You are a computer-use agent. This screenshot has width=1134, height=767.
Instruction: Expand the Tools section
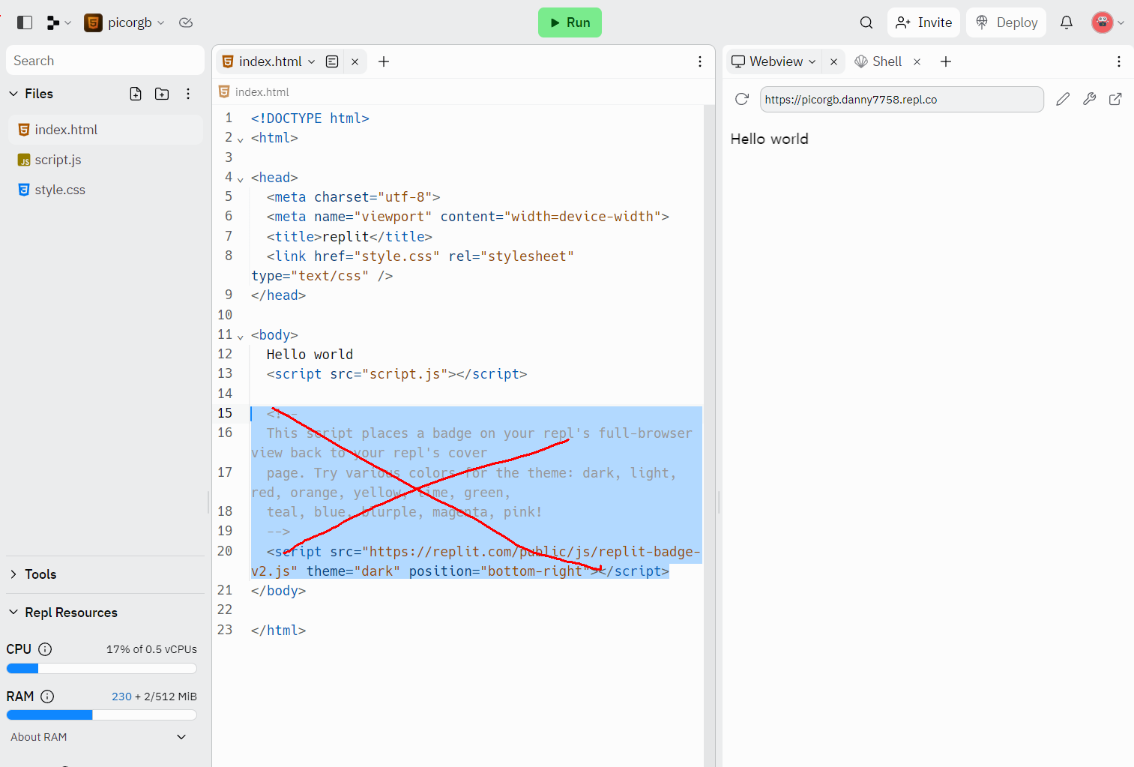pyautogui.click(x=13, y=574)
